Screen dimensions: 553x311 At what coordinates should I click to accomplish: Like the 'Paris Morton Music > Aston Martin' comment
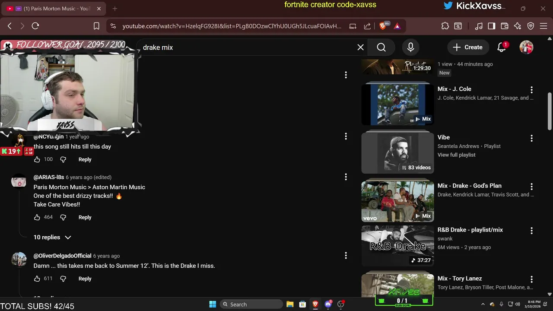(x=37, y=217)
